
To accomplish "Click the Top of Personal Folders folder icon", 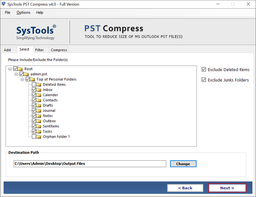I will (33, 79).
